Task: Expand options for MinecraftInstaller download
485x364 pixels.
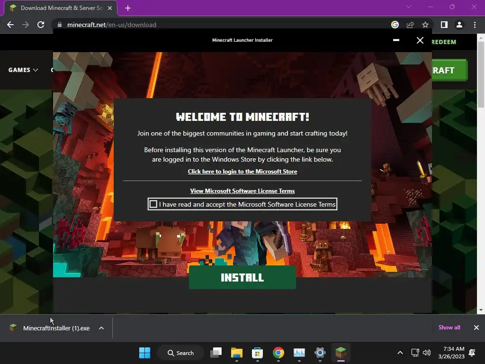Action: point(101,328)
